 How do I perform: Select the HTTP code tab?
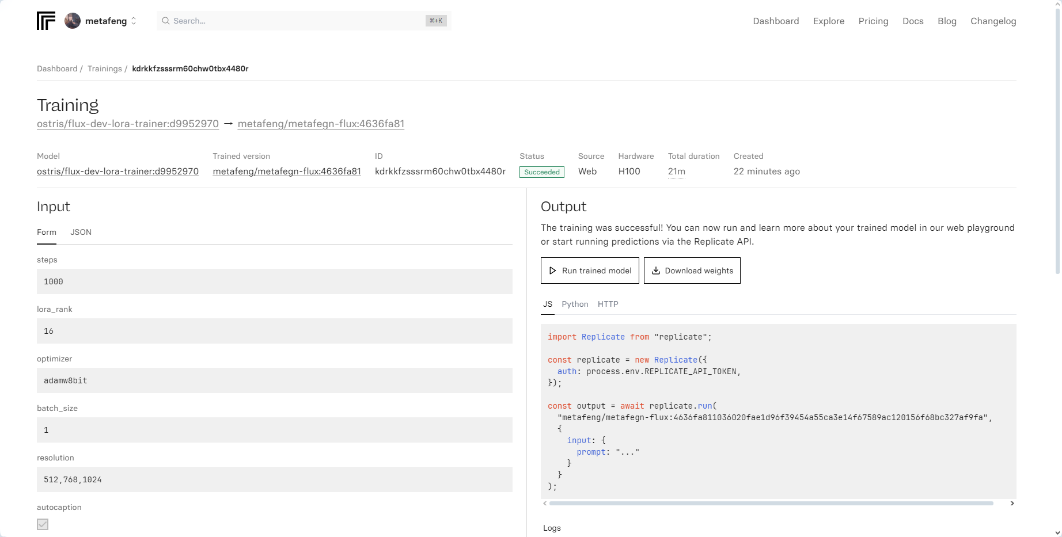pos(608,304)
